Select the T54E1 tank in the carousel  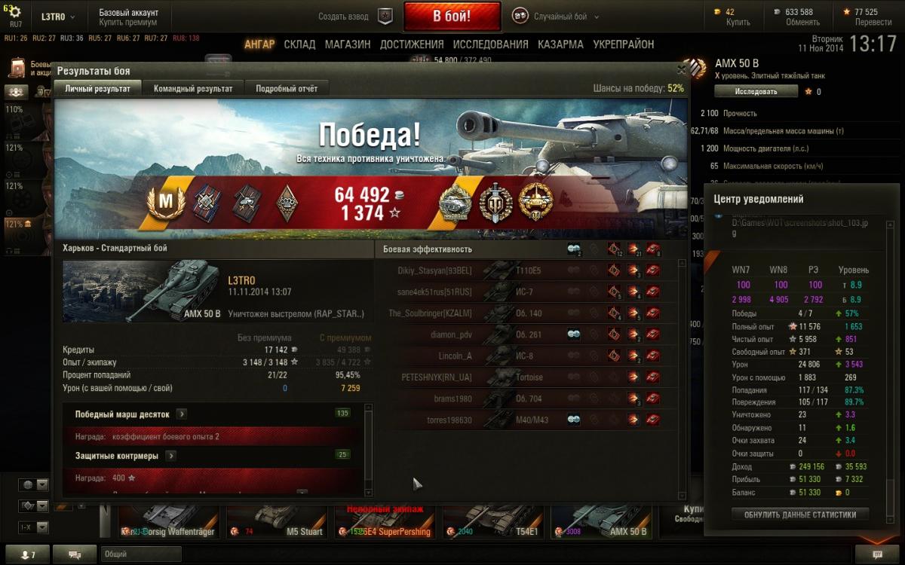[x=495, y=520]
